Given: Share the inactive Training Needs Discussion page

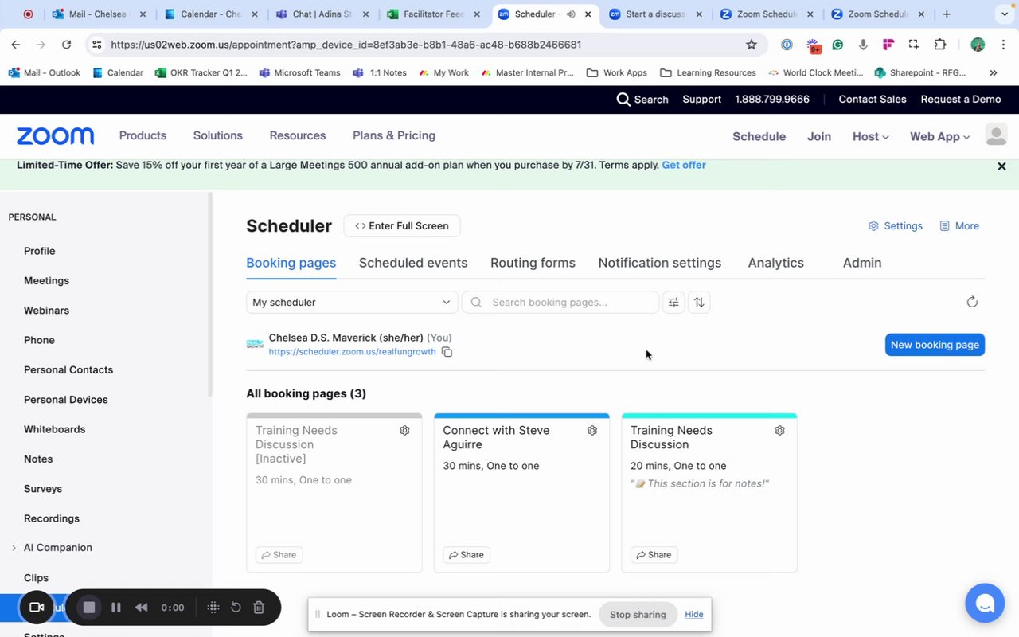Looking at the screenshot, I should pyautogui.click(x=279, y=555).
